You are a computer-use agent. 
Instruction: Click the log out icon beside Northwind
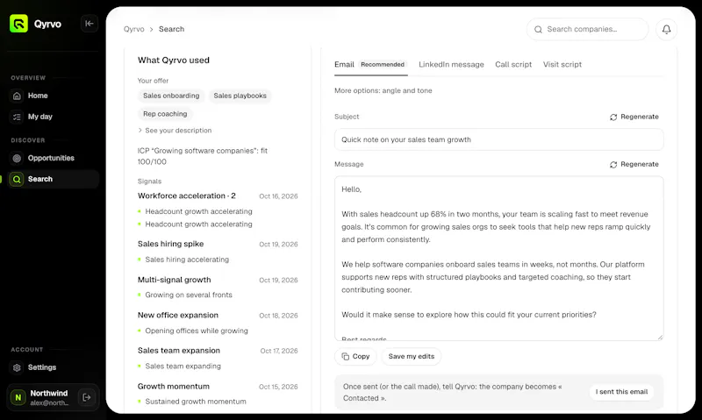click(x=86, y=396)
